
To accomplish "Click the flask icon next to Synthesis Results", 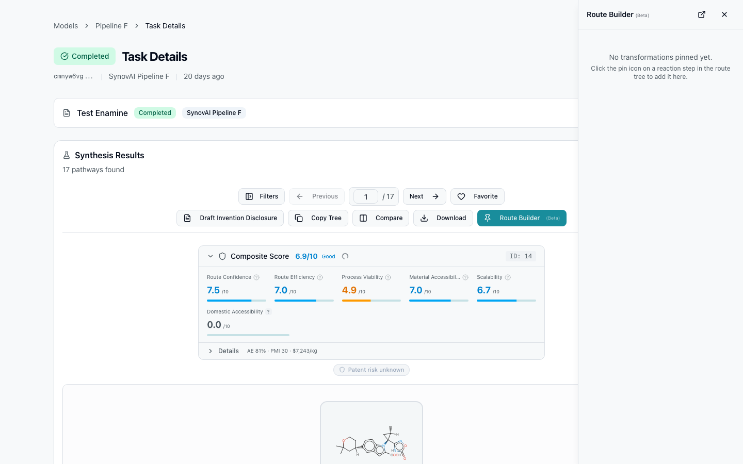I will tap(67, 155).
